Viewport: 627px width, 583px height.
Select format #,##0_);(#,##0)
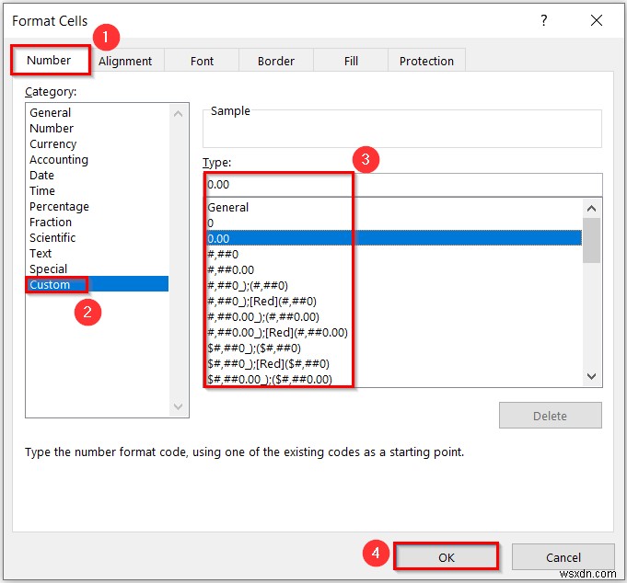(394, 285)
